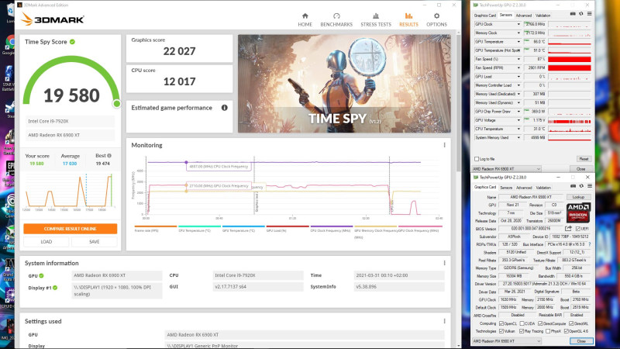This screenshot has height=349, width=620.
Task: Toggle the Ray Tracing checkbox
Action: pos(522,331)
